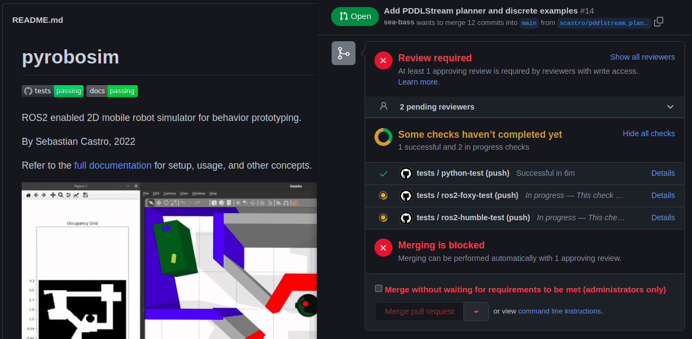Expand the 2 pending reviewers chevron
This screenshot has height=339, width=692.
[x=670, y=107]
